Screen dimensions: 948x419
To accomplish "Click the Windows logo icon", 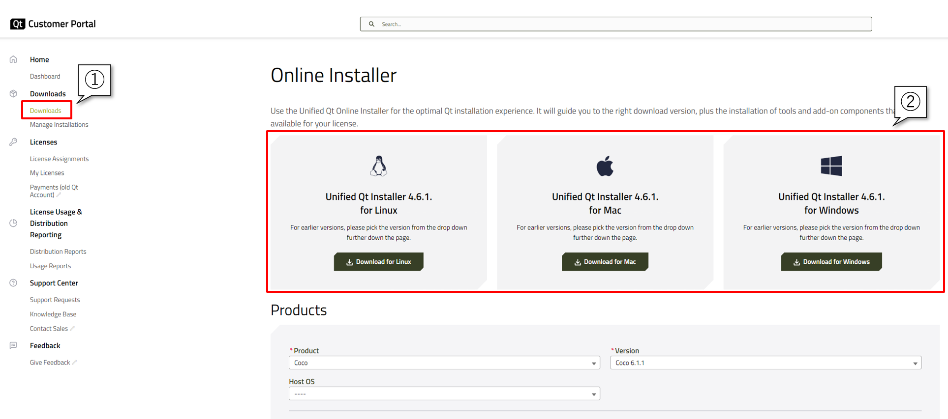I will (x=831, y=166).
